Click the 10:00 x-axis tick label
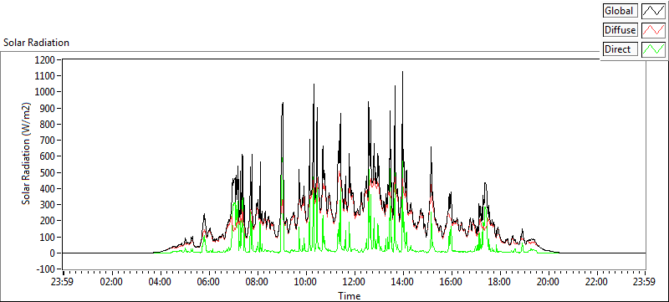Image resolution: width=669 pixels, height=302 pixels. tap(306, 282)
